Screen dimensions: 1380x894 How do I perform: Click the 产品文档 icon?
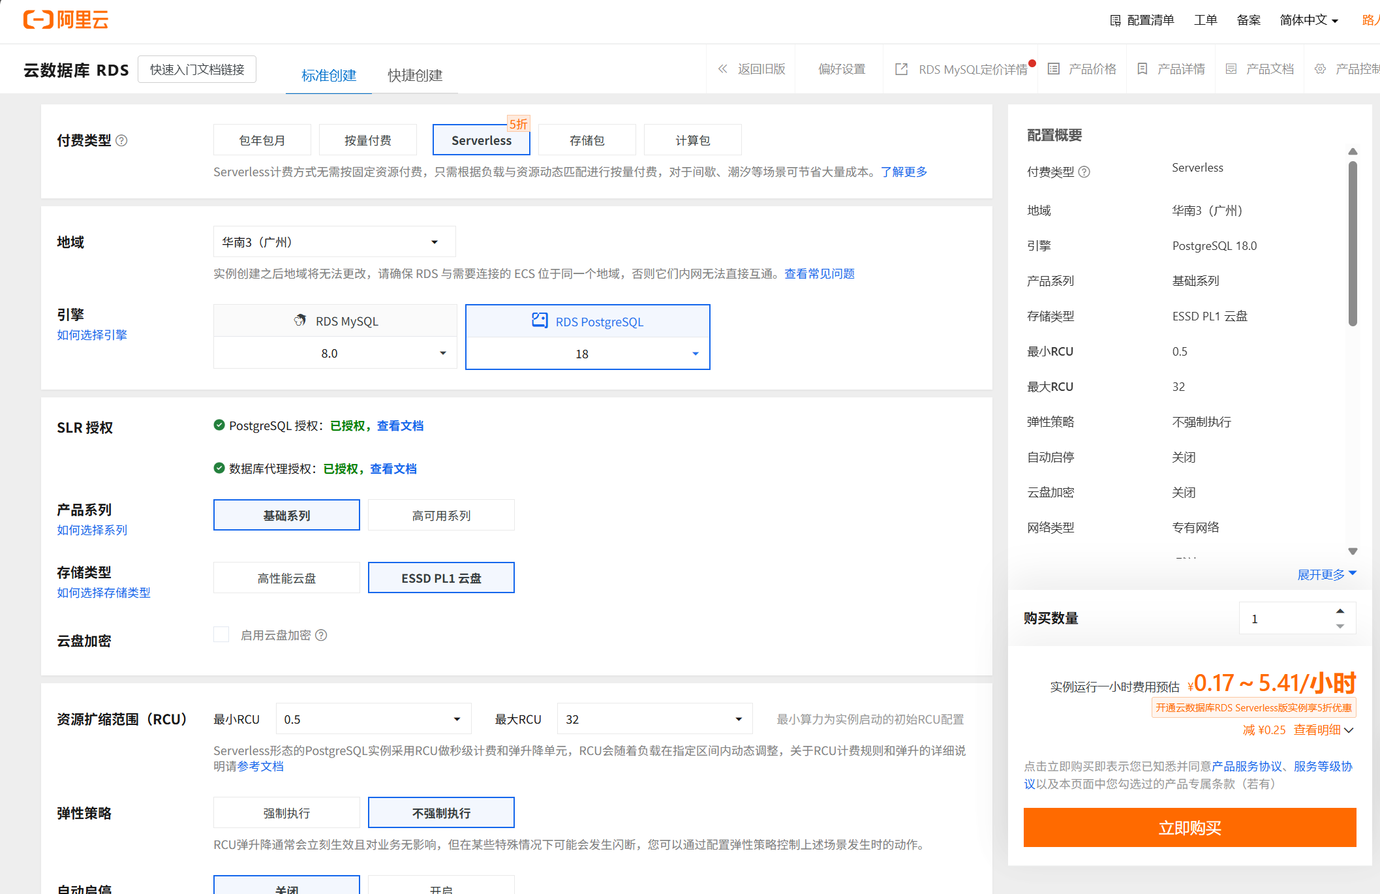click(x=1231, y=69)
